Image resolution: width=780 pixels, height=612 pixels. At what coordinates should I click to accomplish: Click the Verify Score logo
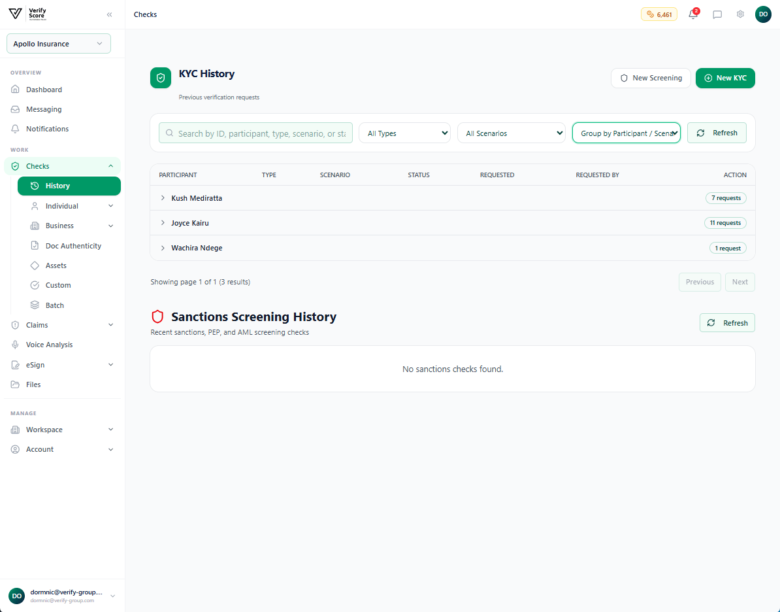[x=27, y=14]
